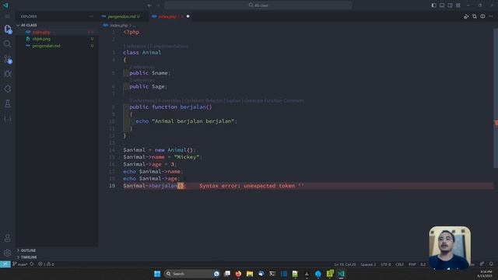Image resolution: width=498 pixels, height=280 pixels.
Task: Open the Source Control view
Action: (x=8, y=59)
